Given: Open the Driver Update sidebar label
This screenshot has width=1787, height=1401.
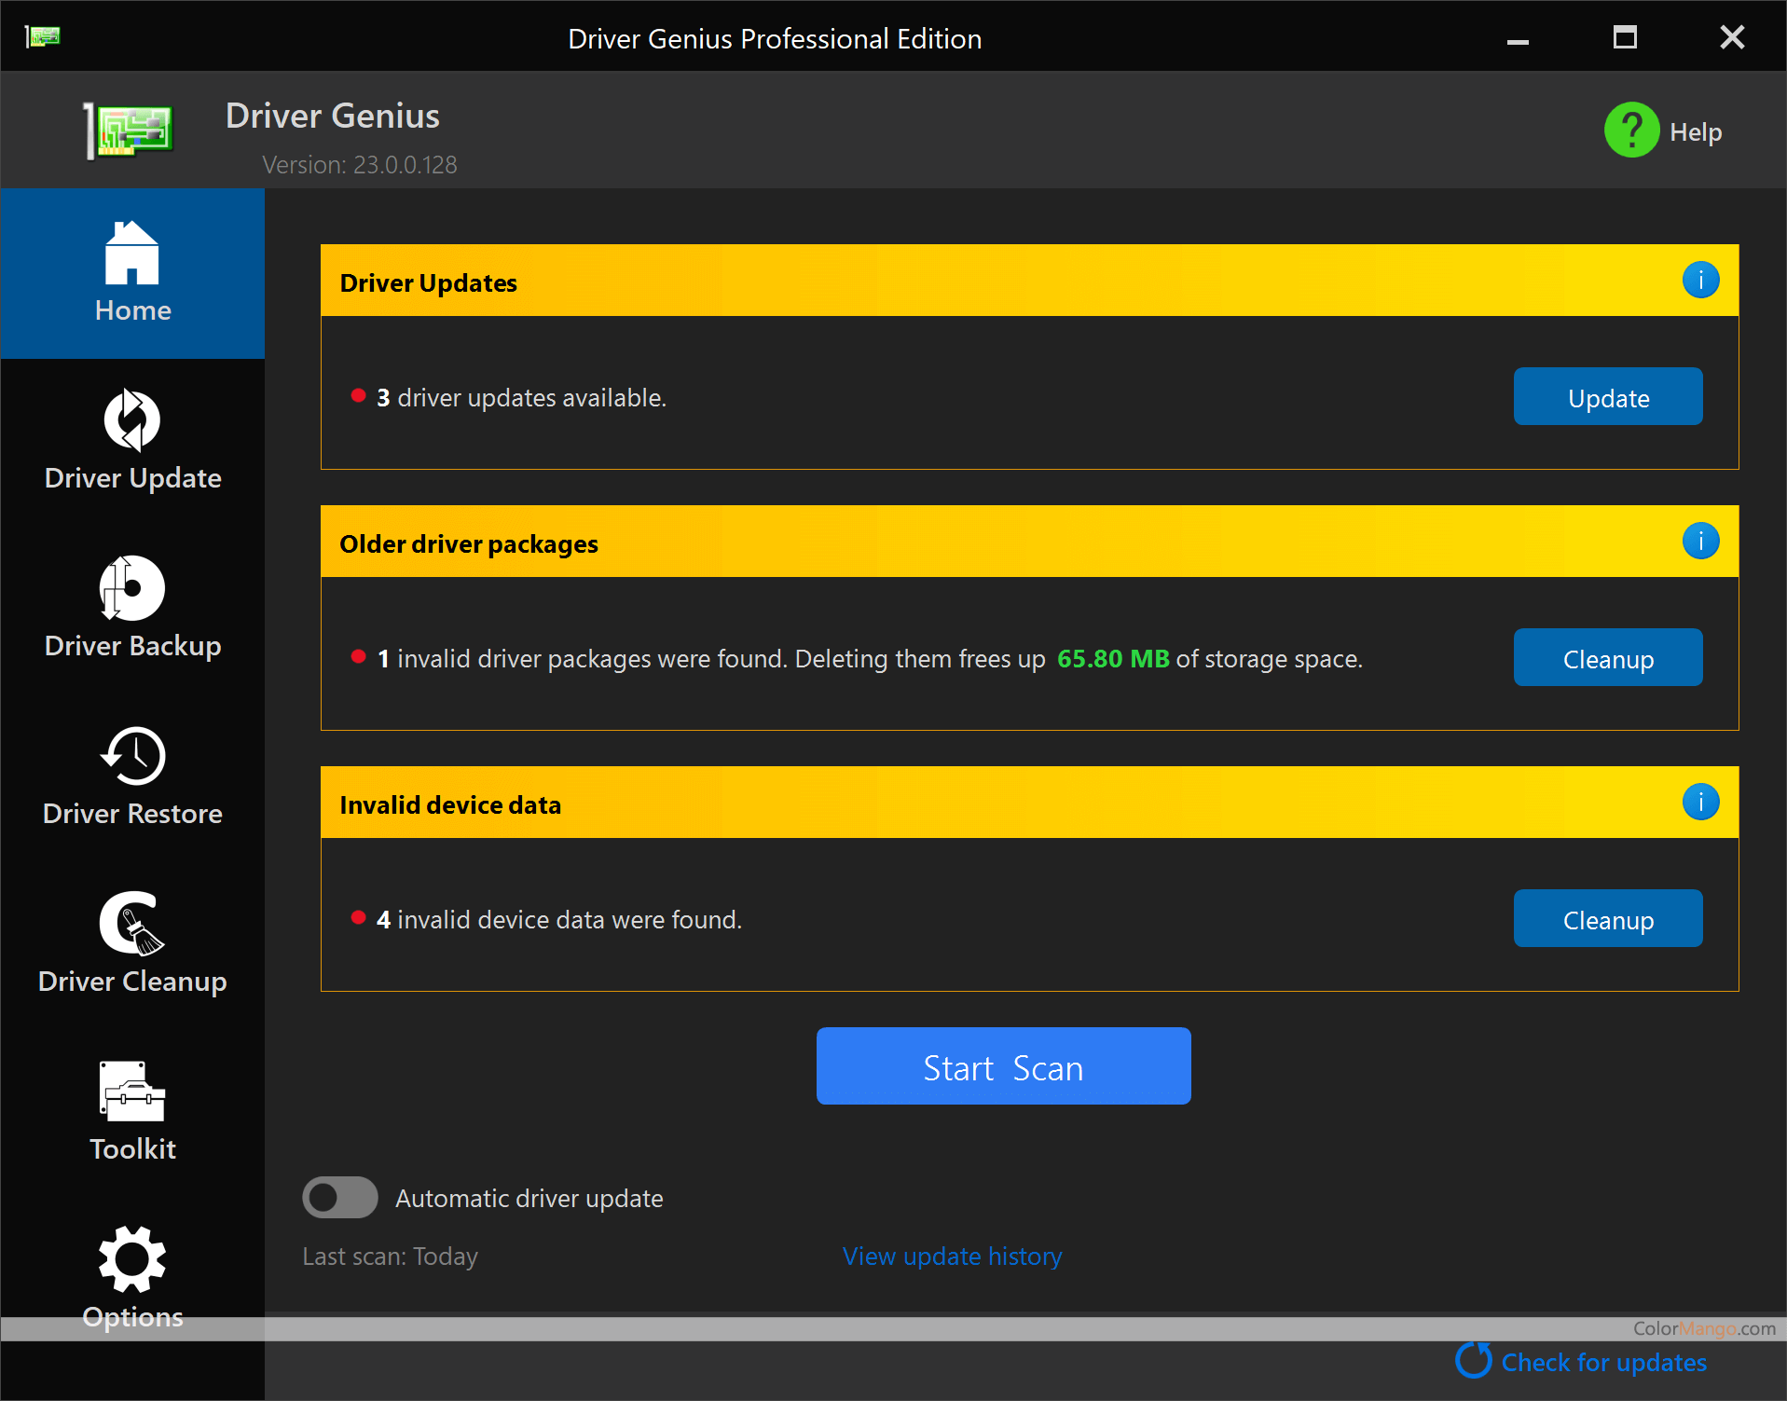Looking at the screenshot, I should [x=132, y=478].
